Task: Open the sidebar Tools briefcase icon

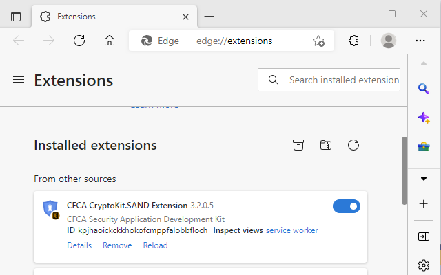Action: coord(424,147)
